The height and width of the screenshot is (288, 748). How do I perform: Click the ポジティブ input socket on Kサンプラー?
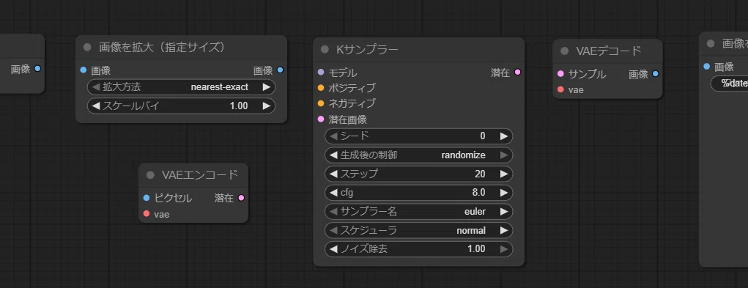321,88
